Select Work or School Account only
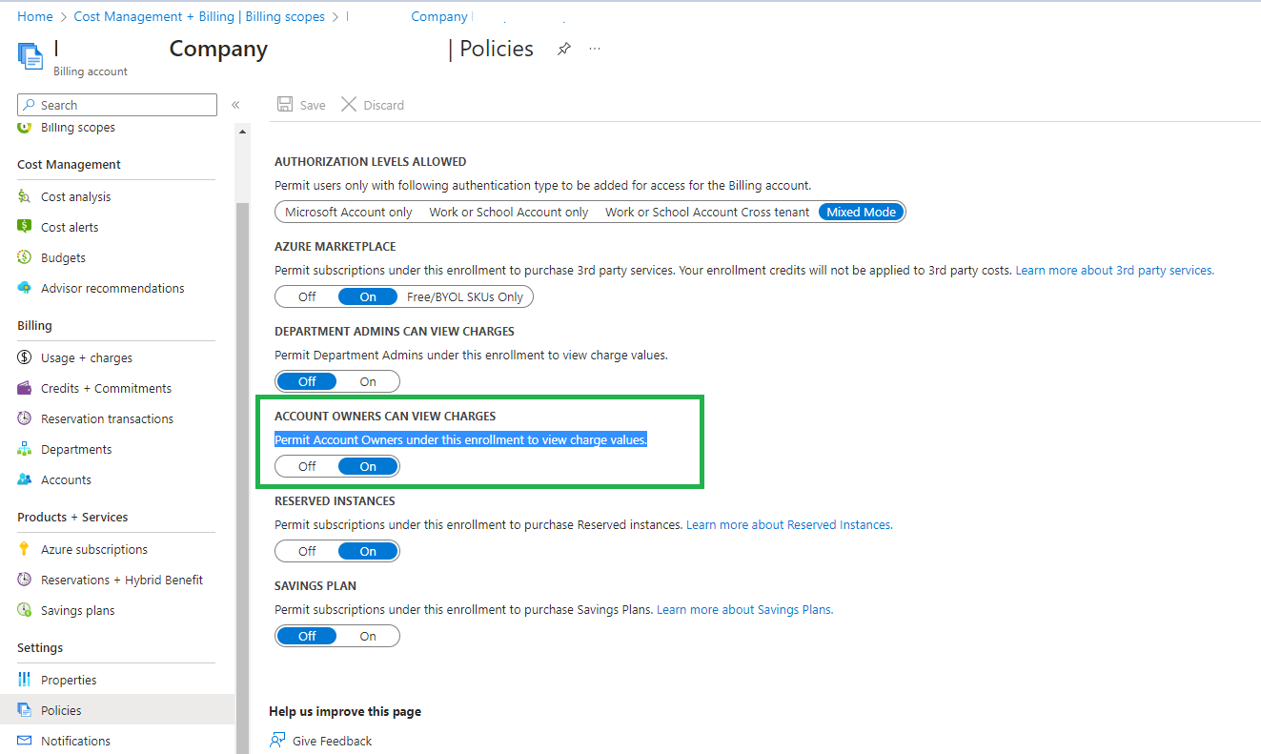 509,212
